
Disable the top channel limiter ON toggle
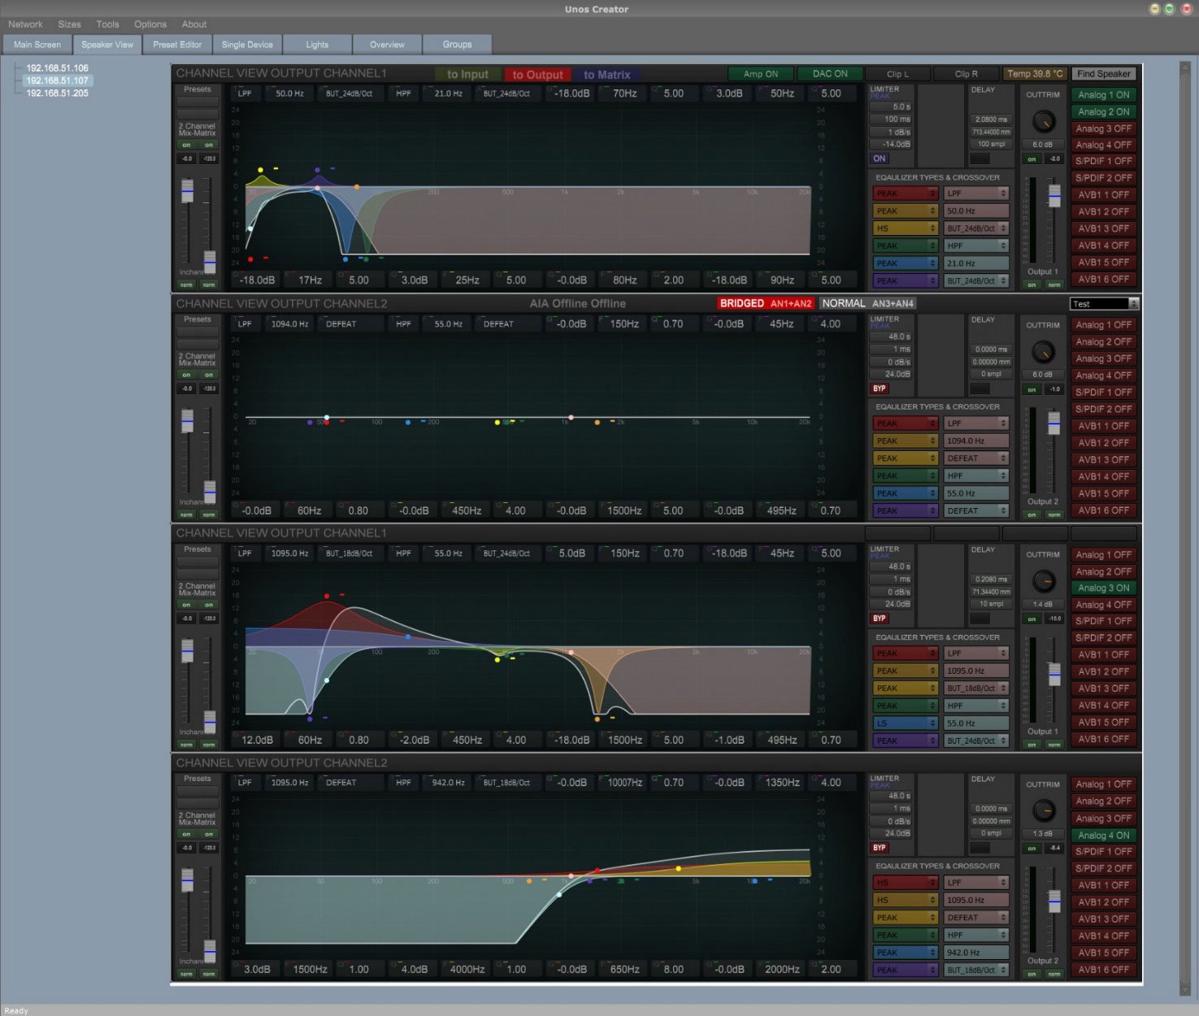(x=879, y=158)
